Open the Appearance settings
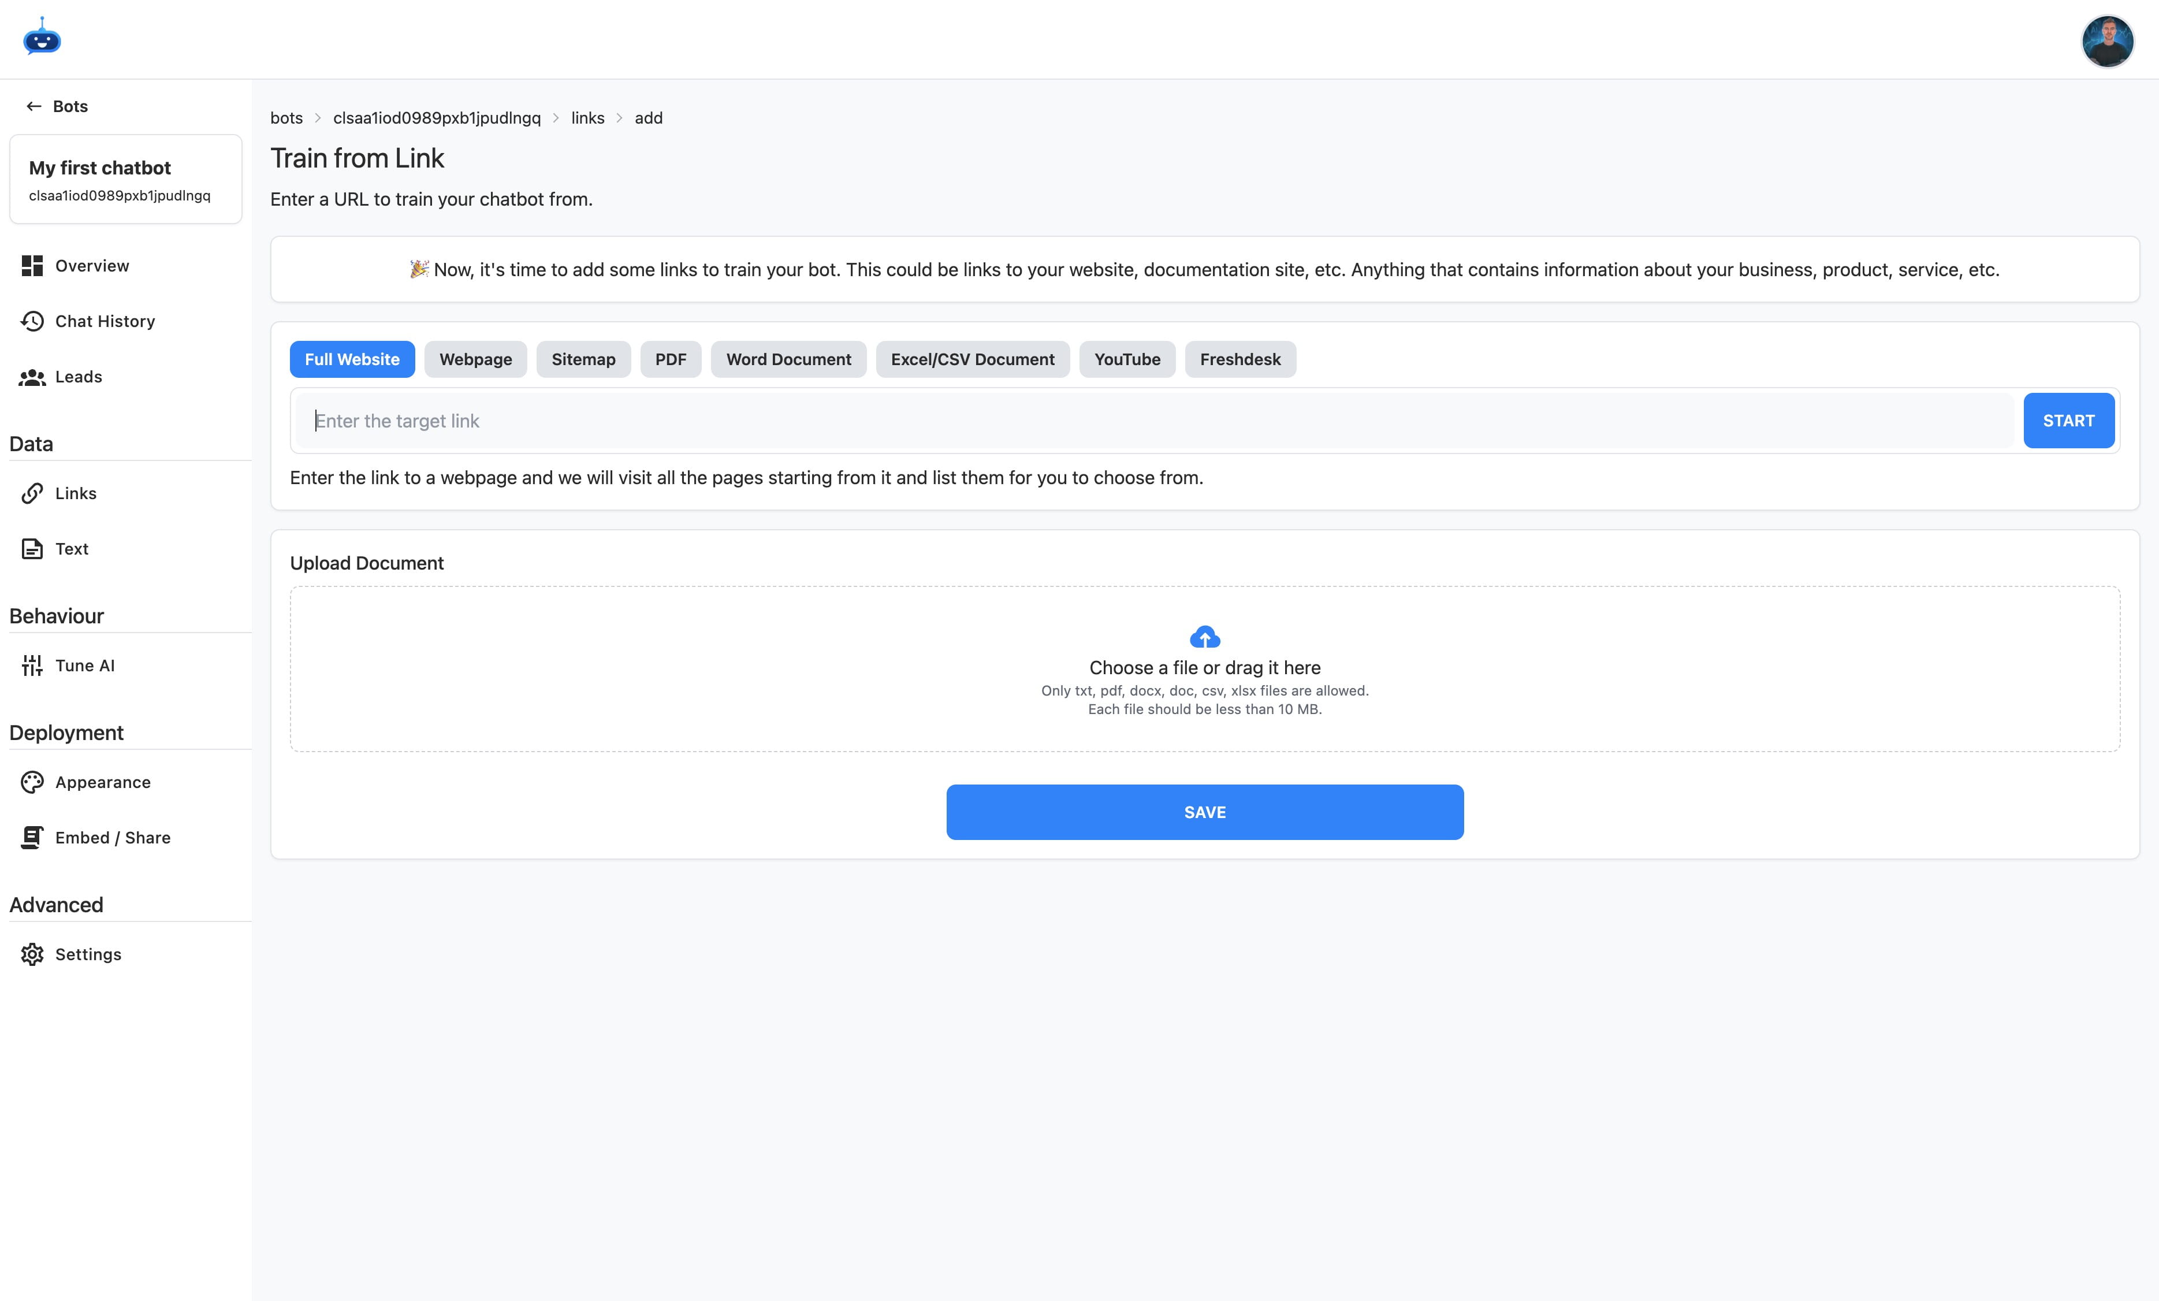 point(102,782)
